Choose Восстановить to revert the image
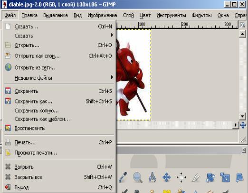This screenshot has height=193, width=248. pos(59,128)
